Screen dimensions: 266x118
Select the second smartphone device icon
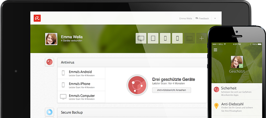177,38
